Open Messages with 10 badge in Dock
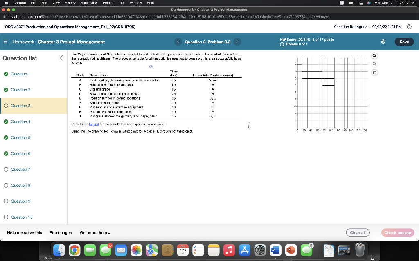The image size is (419, 261). point(106,250)
